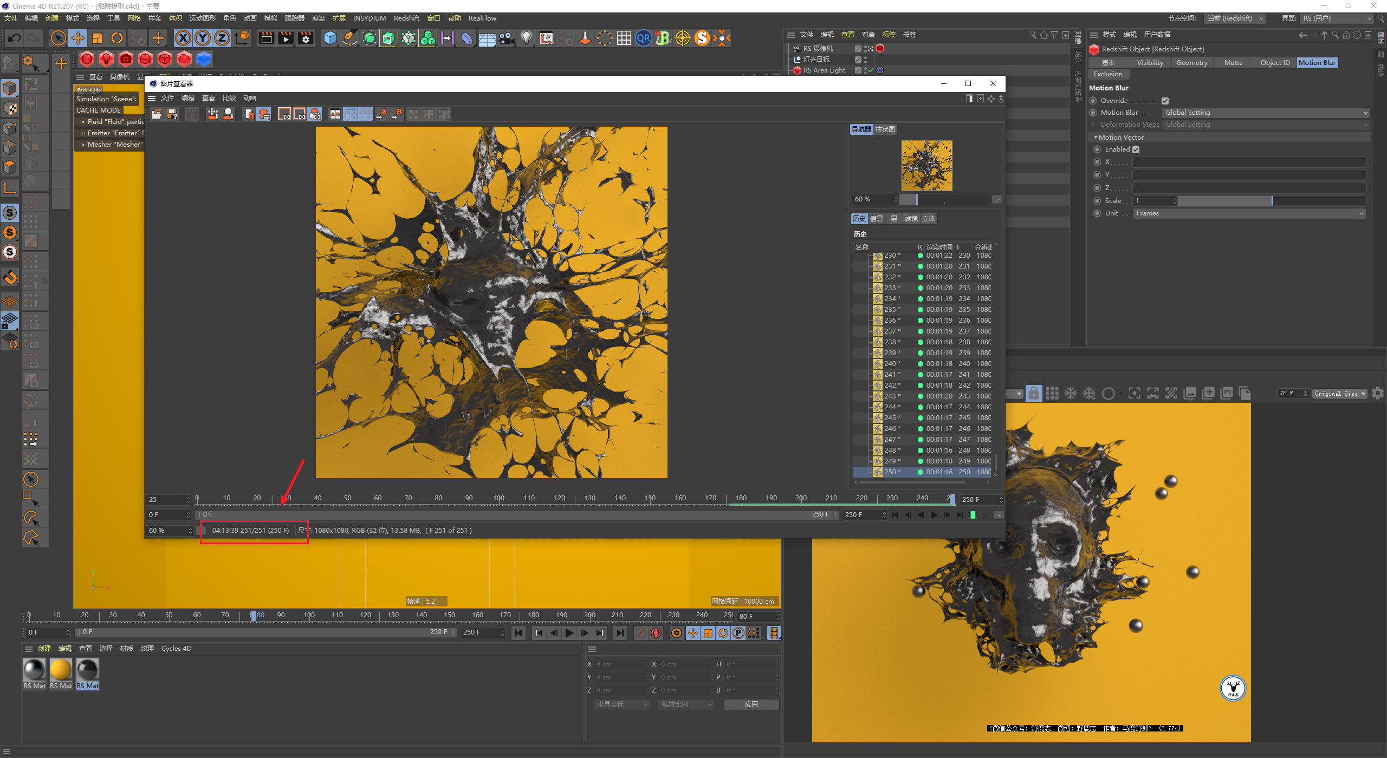The width and height of the screenshot is (1387, 758).
Task: Open the 信息 tab in Picture Viewer
Action: (877, 219)
